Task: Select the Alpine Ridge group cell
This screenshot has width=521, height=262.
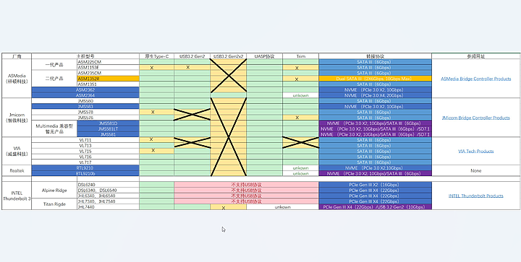Action: pos(54,190)
